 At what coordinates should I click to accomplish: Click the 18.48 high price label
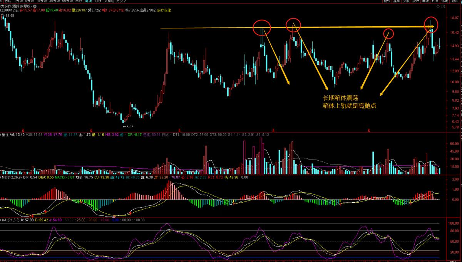10,15
